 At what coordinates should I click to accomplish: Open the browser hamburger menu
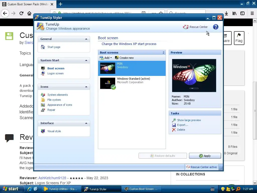coord(252,13)
